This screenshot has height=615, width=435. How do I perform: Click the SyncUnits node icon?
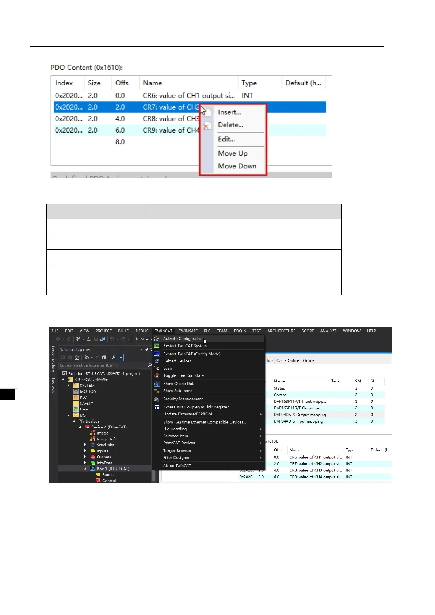tap(93, 445)
